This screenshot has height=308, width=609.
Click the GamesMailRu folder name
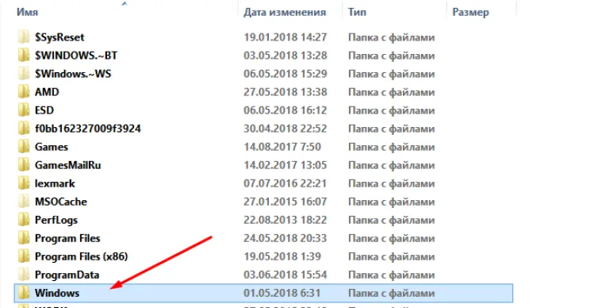(x=68, y=165)
